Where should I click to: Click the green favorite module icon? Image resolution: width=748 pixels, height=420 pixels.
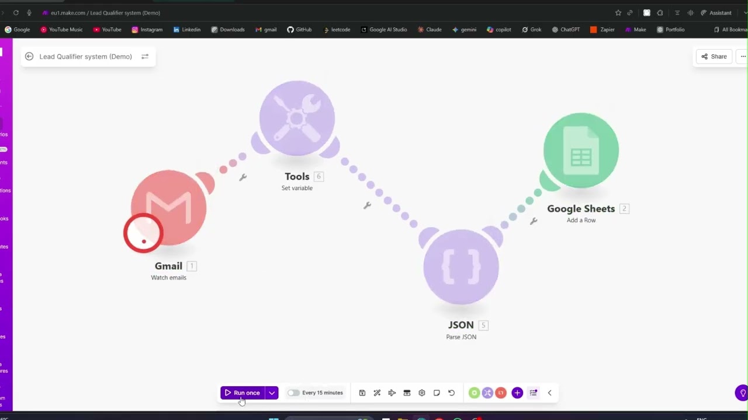pos(474,393)
